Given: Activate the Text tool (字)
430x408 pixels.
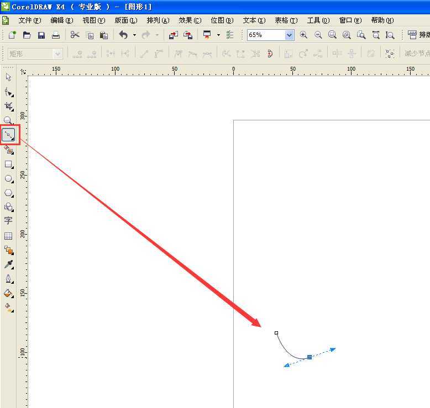Looking at the screenshot, I should (8, 221).
